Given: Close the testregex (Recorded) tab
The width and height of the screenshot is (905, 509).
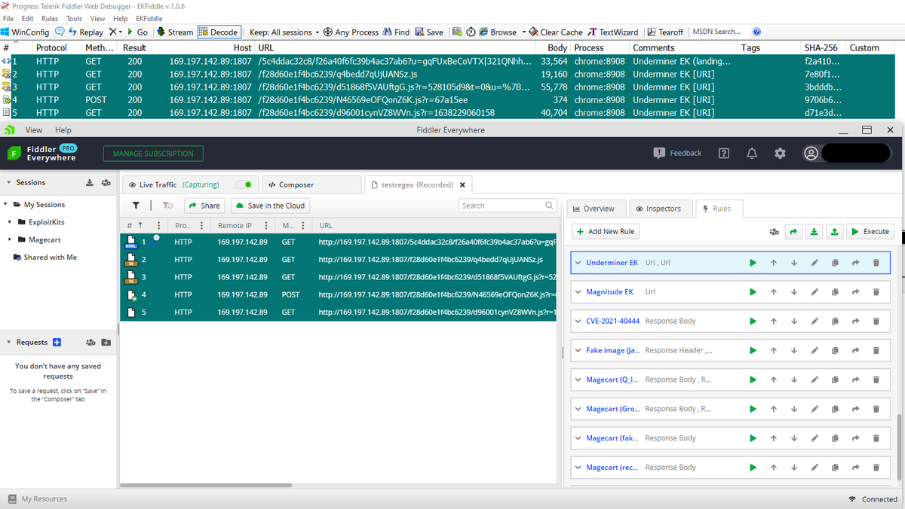Looking at the screenshot, I should point(462,184).
